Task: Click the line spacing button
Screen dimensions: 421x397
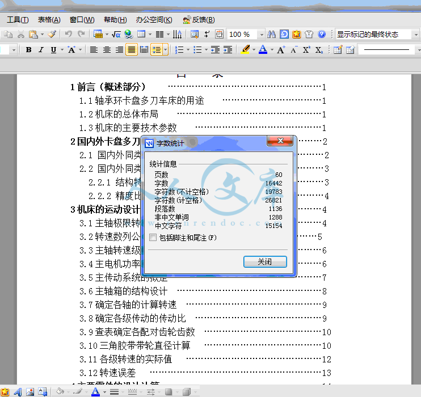Action: point(157,50)
